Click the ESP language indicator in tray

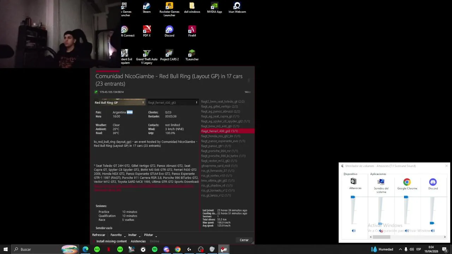pos(418,249)
